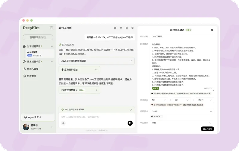Delete conversation with the trash icon
Image resolution: width=239 pixels, height=151 pixels.
point(127,28)
